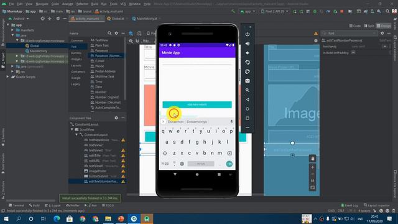Toggle the ?123 symbols key on the phone keyboard
398x224 pixels.
click(165, 164)
